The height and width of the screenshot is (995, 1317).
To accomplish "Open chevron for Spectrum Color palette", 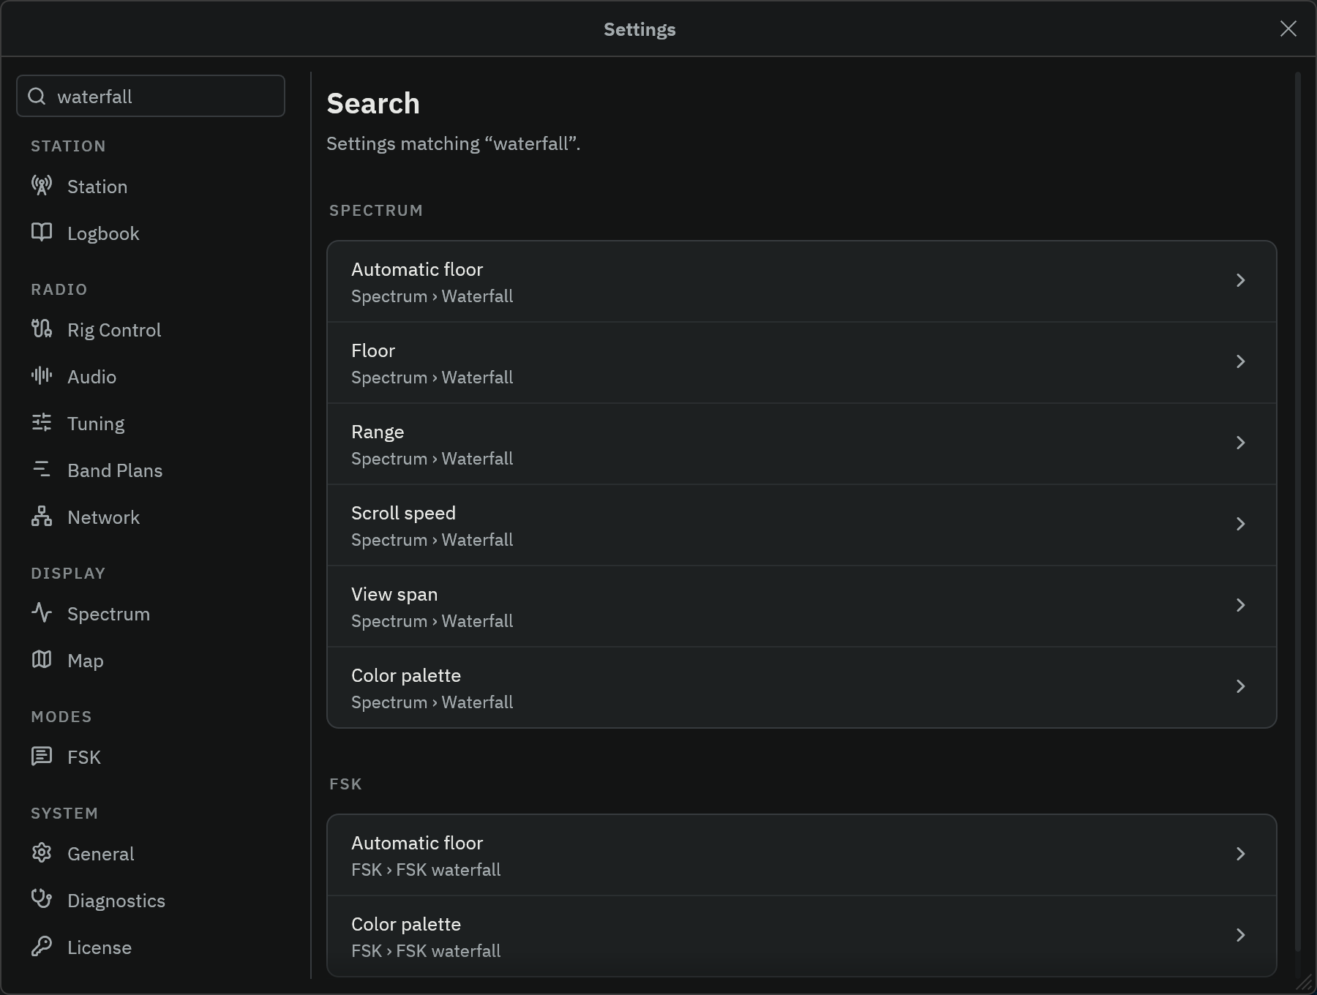I will click(x=1240, y=687).
